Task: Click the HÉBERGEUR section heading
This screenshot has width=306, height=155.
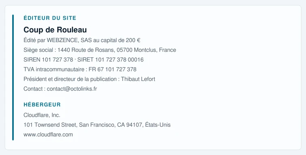Action: [42, 104]
